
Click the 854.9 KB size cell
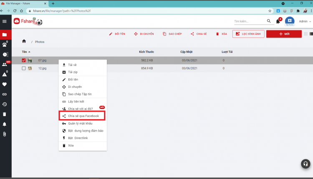pos(147,68)
